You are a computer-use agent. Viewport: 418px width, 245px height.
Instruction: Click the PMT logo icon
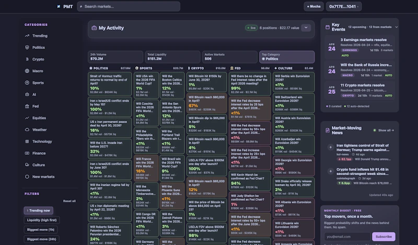coord(59,6)
